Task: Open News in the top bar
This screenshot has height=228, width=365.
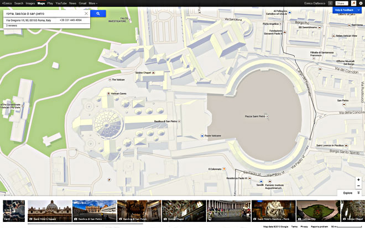Action: tap(72, 3)
